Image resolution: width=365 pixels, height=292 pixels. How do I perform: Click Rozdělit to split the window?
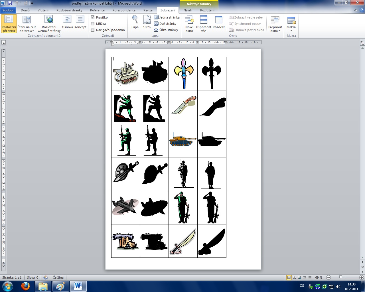(x=219, y=22)
